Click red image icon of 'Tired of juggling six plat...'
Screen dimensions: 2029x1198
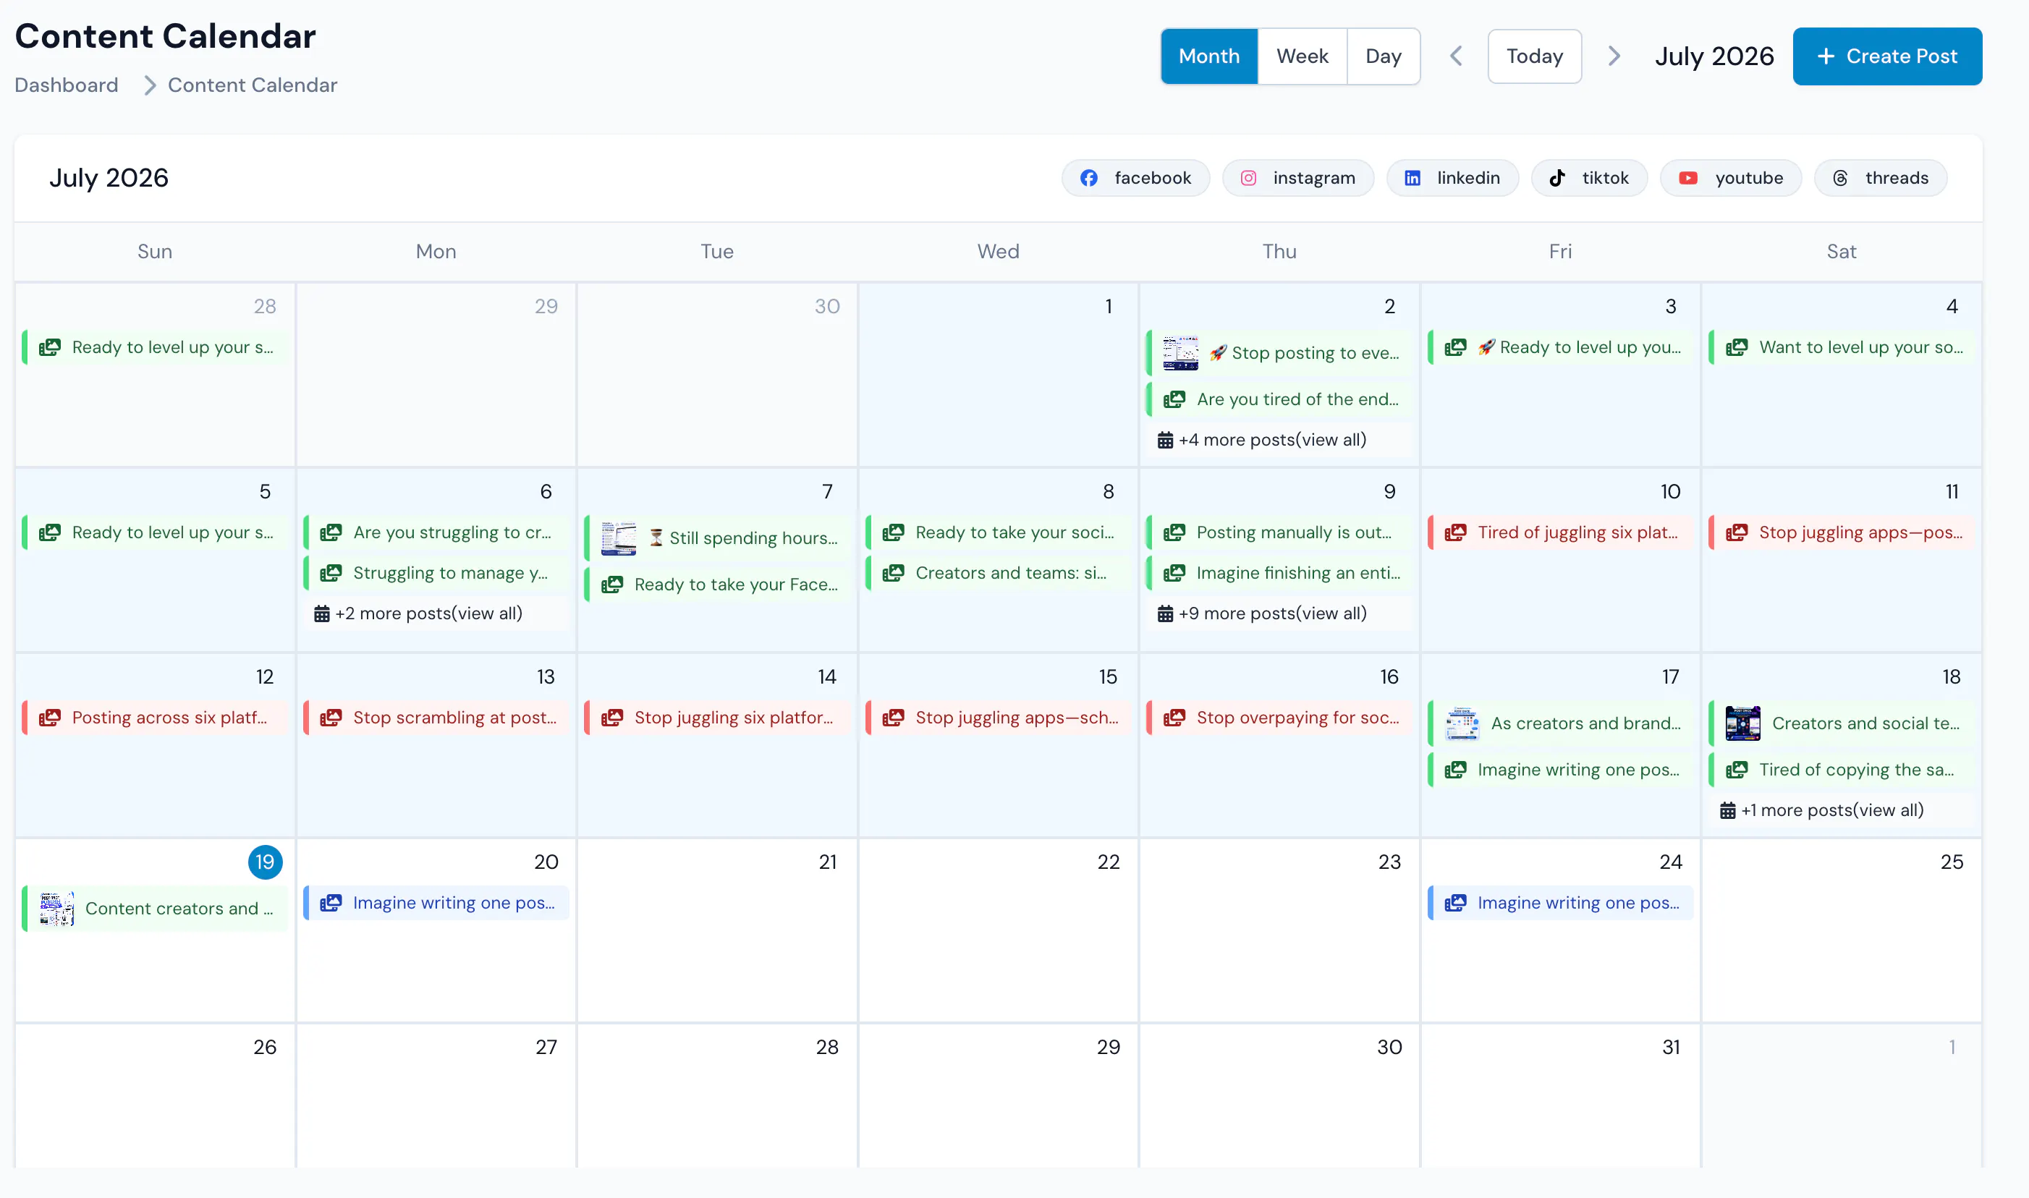point(1455,532)
